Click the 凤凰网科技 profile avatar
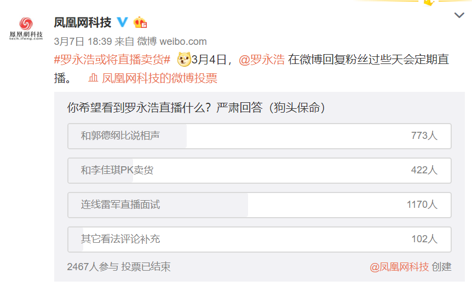This screenshot has height=286, width=472. point(26,28)
